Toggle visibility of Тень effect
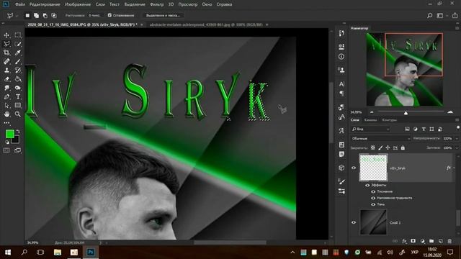Screen dimensions: 461x259 point(373,204)
